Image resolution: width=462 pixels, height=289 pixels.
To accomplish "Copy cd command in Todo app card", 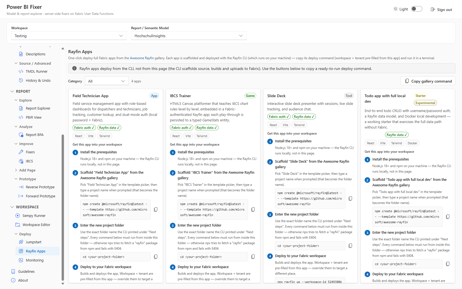I will (x=448, y=264).
